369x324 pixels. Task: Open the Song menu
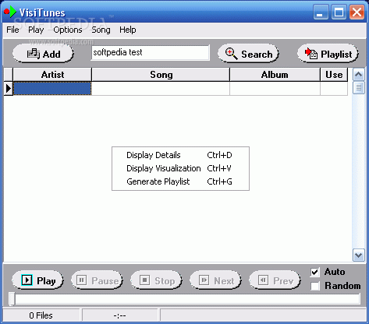[x=101, y=30]
